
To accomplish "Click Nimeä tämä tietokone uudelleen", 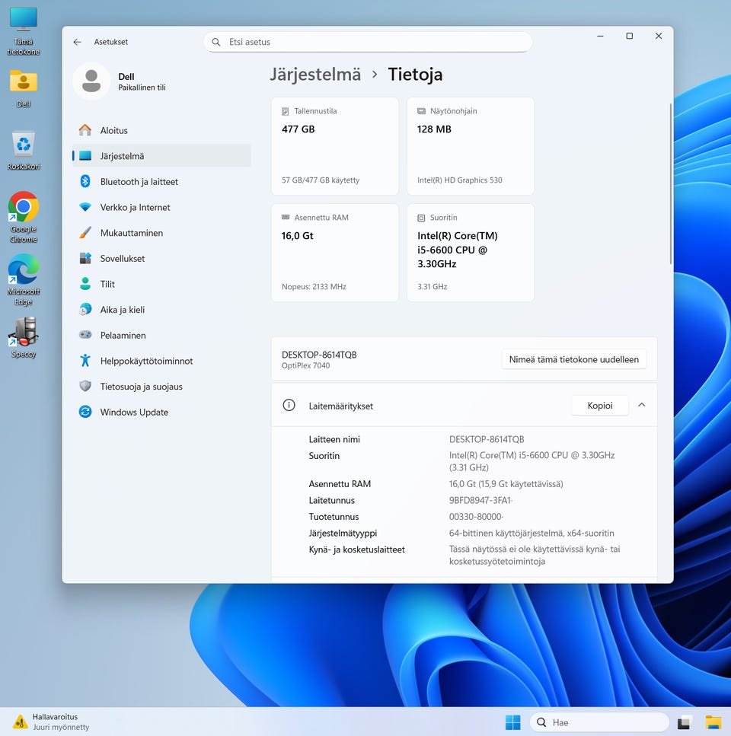I will (x=573, y=359).
